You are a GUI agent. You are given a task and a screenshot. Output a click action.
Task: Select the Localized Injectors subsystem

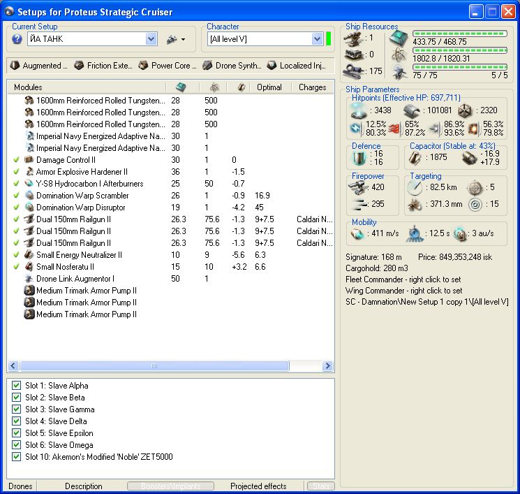pos(296,66)
